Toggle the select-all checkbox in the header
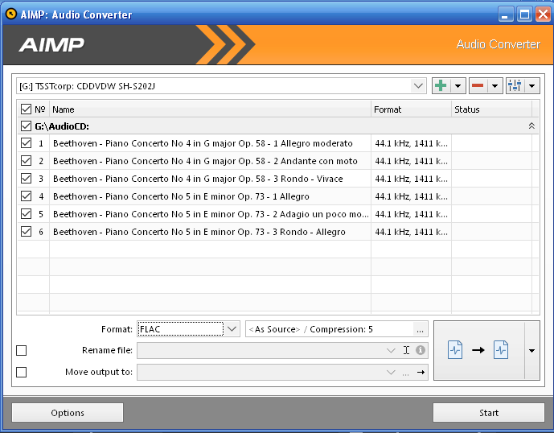This screenshot has height=433, width=554. click(x=26, y=109)
